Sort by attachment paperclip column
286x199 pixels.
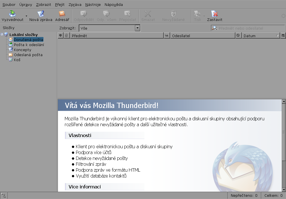click(66, 36)
